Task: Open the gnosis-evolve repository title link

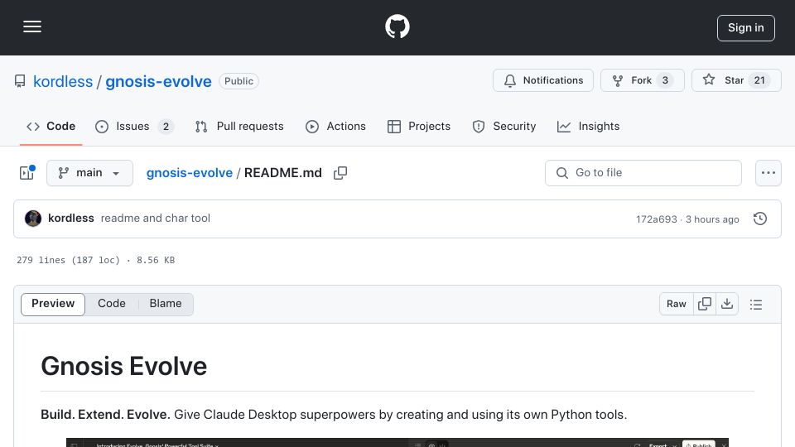Action: point(158,81)
